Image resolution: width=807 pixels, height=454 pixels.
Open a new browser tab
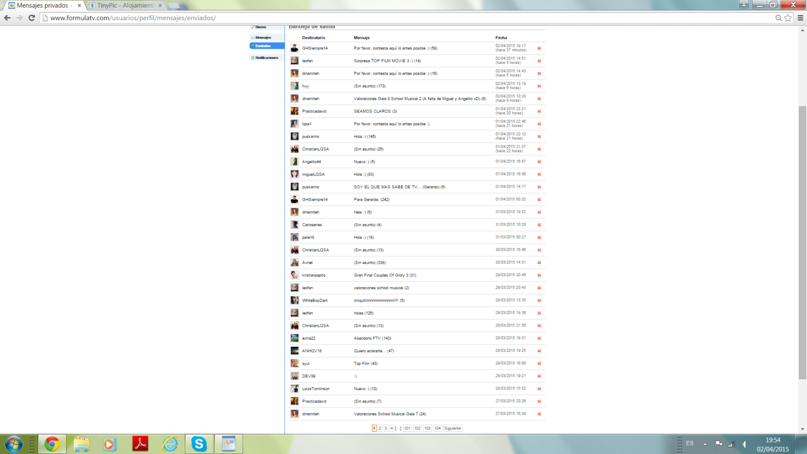tap(175, 6)
